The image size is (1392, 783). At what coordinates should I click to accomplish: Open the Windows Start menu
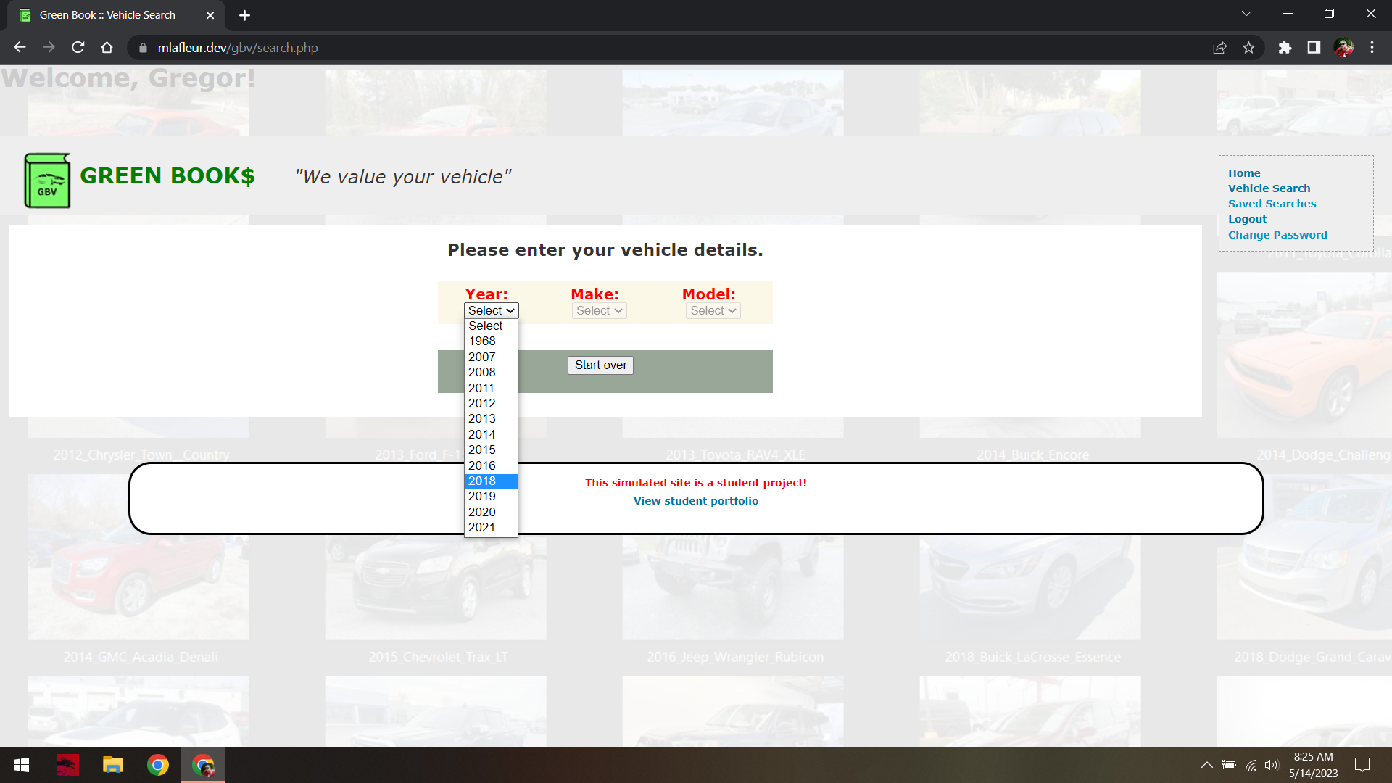coord(22,765)
